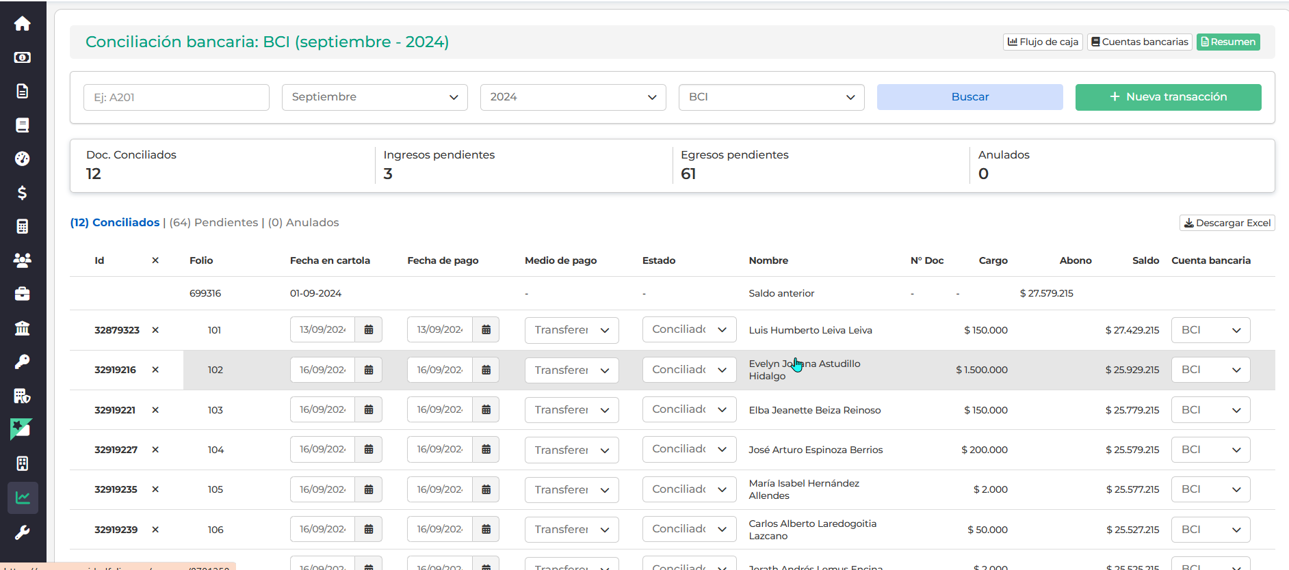Switch to the Conciliados tab
Viewport: 1289px width, 570px height.
point(115,223)
